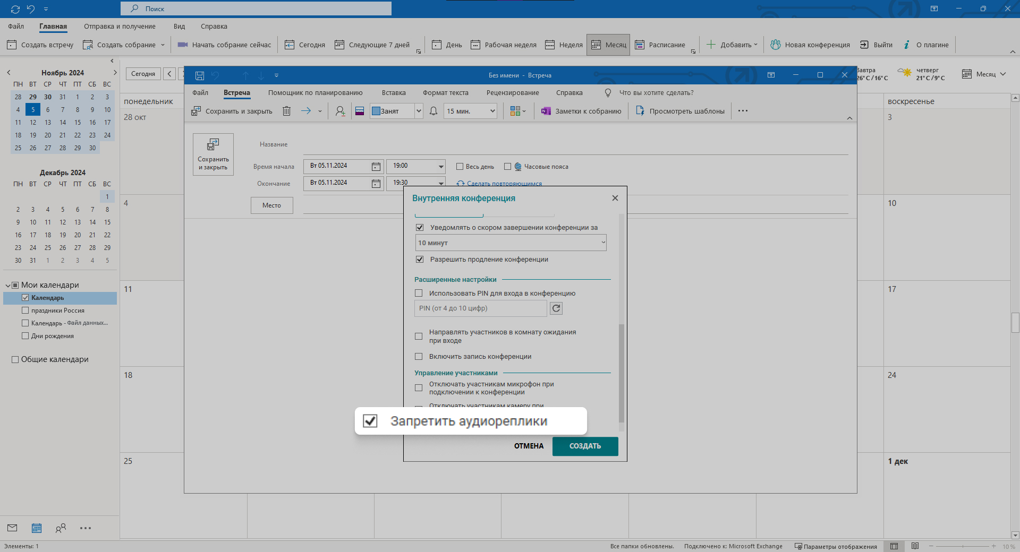Click the Send/Receive all folders sync icon
1020x552 pixels.
pyautogui.click(x=15, y=9)
